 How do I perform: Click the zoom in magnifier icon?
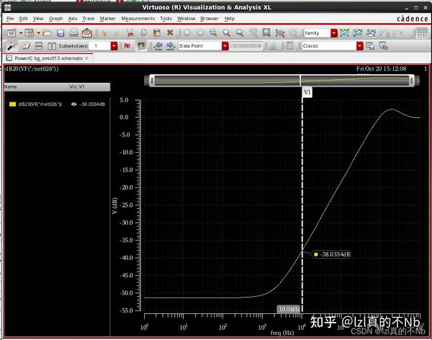(x=213, y=33)
